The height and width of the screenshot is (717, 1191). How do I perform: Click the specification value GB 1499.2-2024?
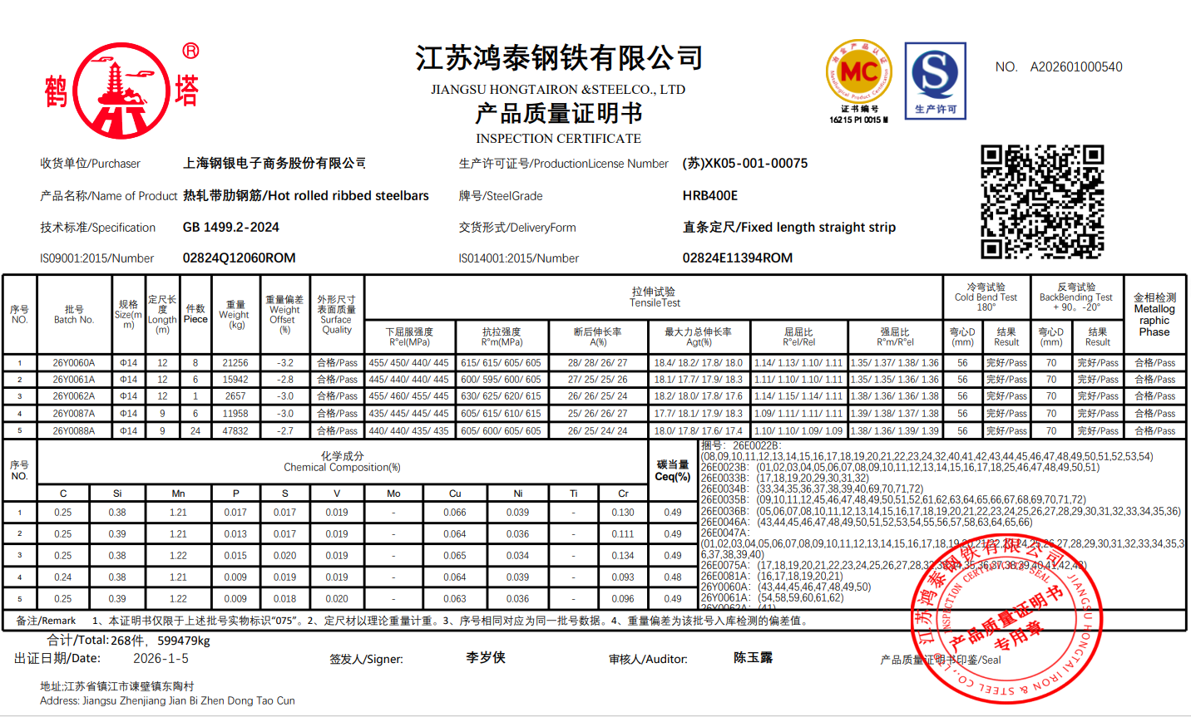(230, 228)
